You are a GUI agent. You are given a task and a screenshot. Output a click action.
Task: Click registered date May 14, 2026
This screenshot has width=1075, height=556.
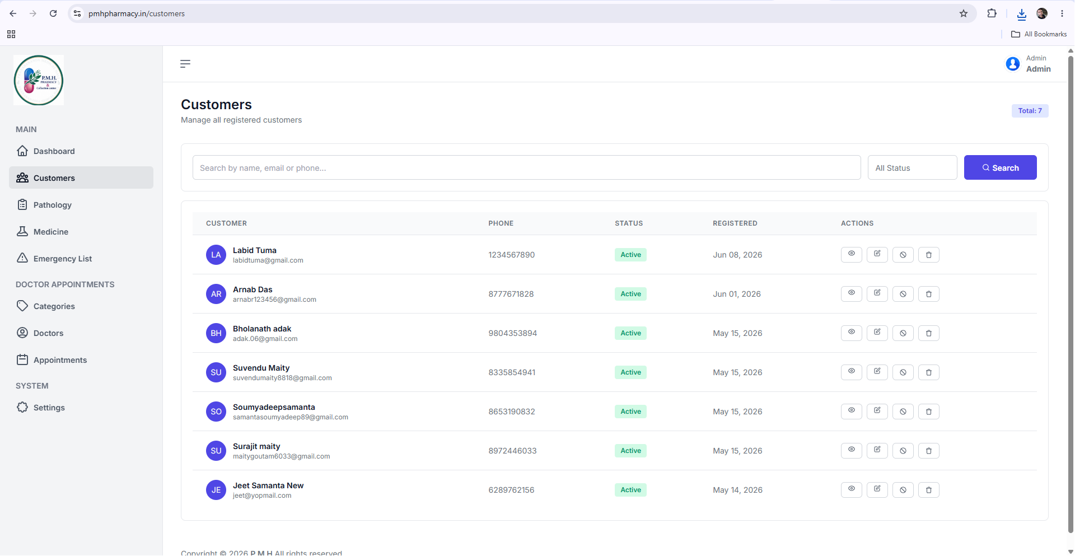click(x=737, y=490)
